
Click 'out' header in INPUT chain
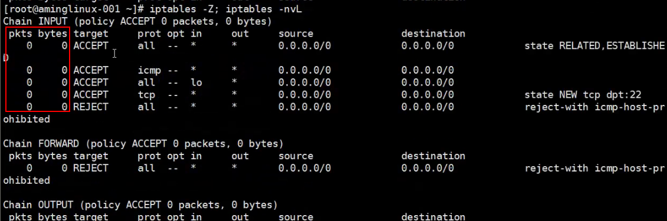(240, 34)
